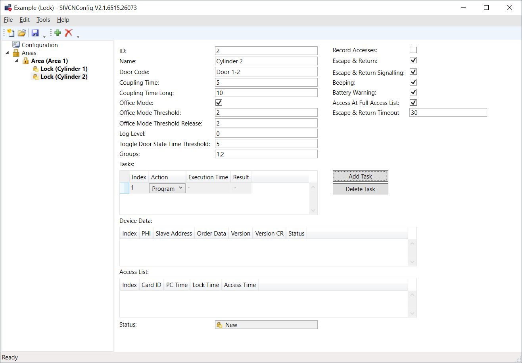Select the Configuration tree node icon

point(16,45)
